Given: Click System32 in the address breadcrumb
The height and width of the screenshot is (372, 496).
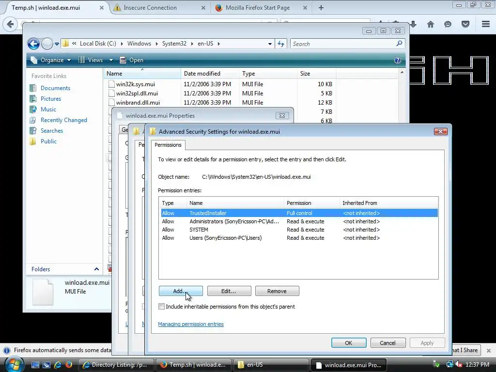Looking at the screenshot, I should tap(174, 44).
